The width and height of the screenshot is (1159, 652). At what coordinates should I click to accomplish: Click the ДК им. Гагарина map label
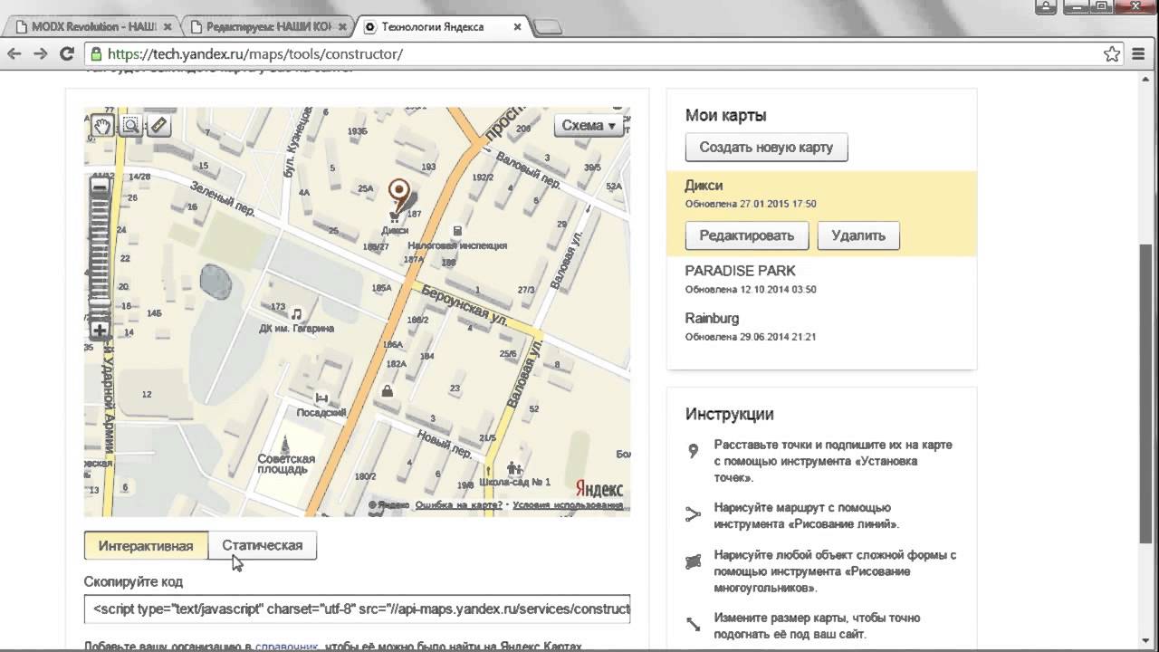coord(297,329)
